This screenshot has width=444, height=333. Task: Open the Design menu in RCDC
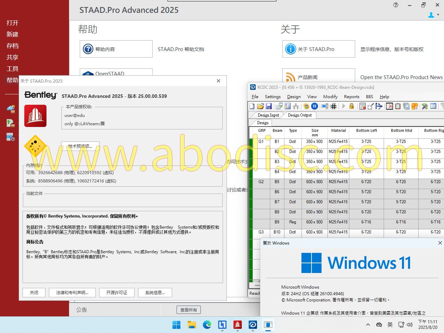tap(294, 97)
